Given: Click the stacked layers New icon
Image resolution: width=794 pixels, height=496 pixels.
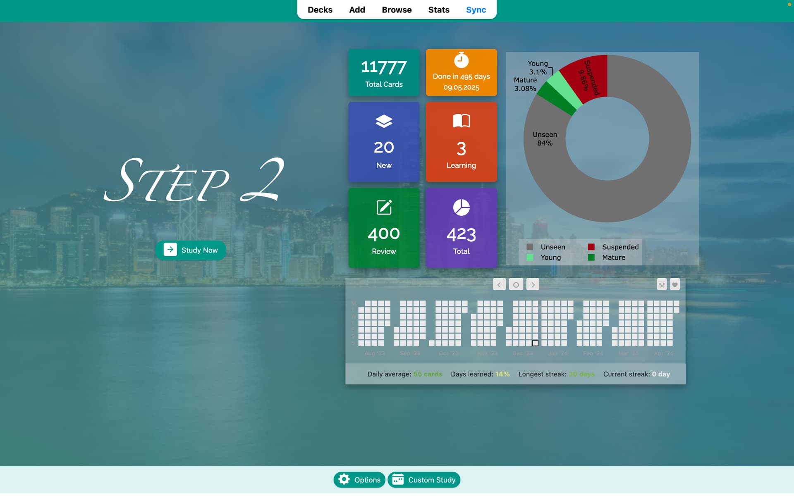Looking at the screenshot, I should pyautogui.click(x=384, y=121).
